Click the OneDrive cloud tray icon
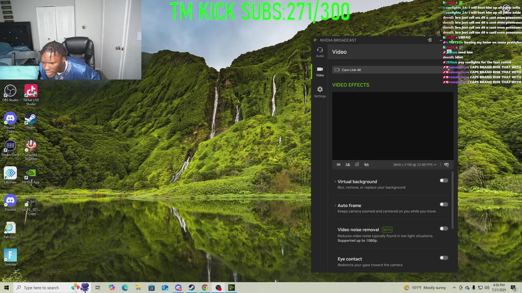 click(467, 288)
